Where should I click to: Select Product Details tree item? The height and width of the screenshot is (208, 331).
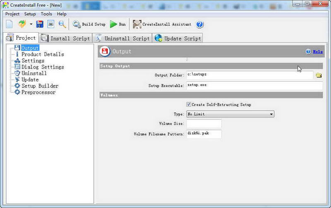click(x=43, y=54)
